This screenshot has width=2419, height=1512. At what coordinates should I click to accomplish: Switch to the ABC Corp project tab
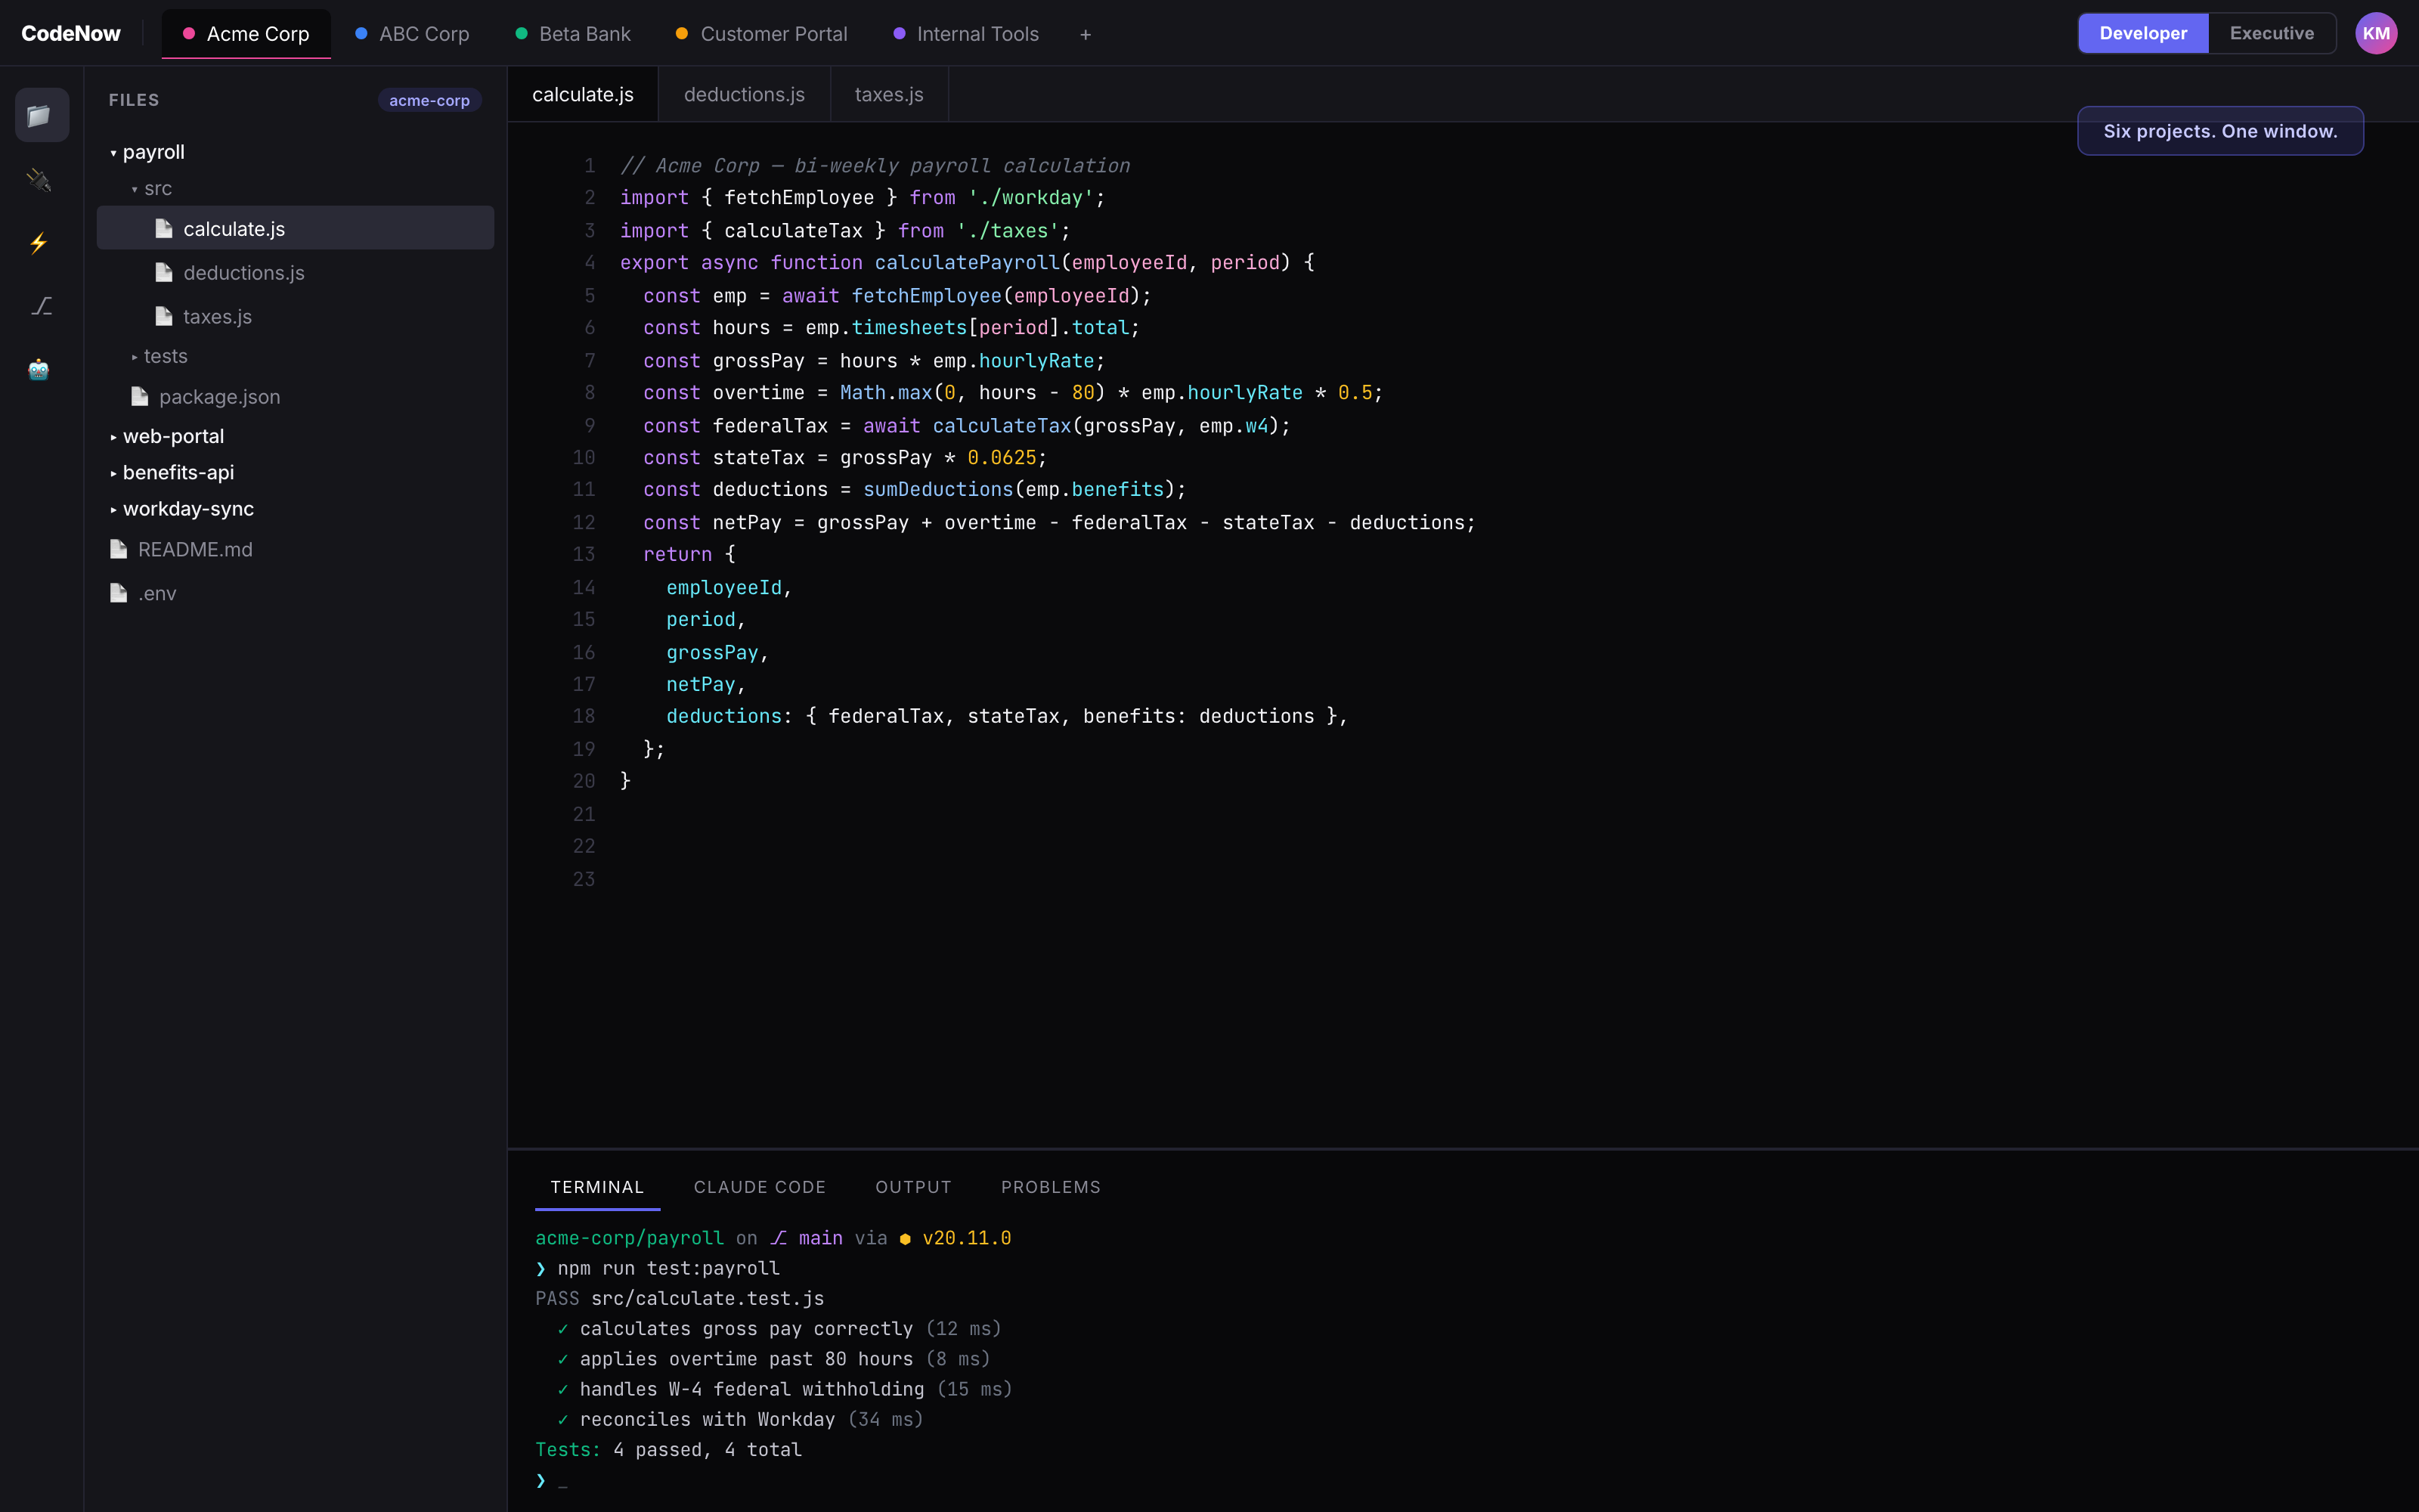pyautogui.click(x=412, y=34)
